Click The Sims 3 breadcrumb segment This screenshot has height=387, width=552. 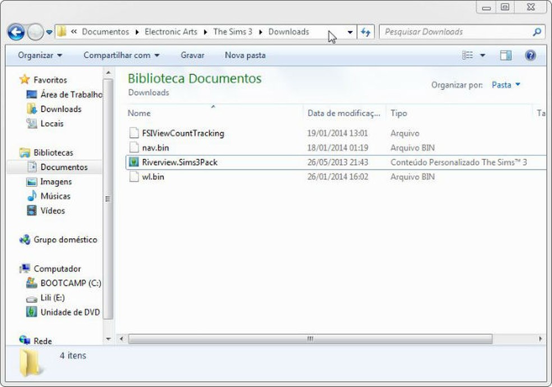(x=232, y=32)
